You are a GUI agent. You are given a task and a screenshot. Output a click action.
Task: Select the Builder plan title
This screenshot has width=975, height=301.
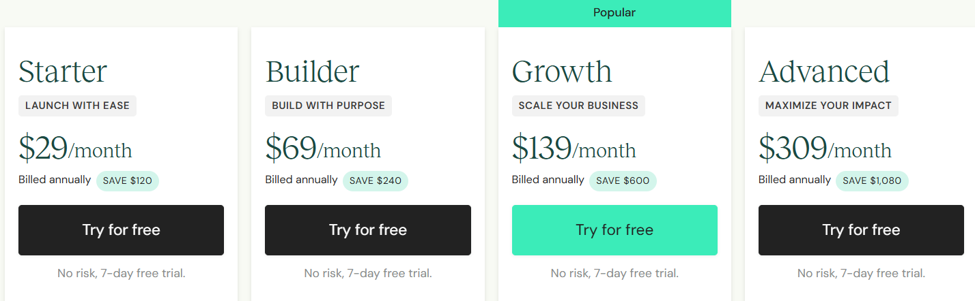click(312, 72)
